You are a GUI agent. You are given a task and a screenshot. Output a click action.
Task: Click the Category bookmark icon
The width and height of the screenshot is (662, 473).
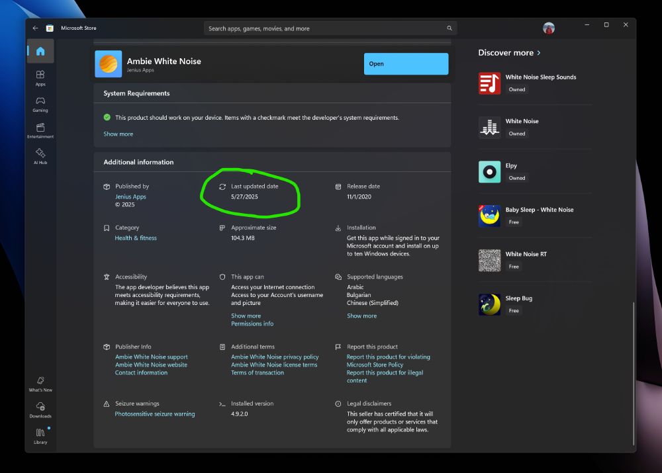point(107,228)
